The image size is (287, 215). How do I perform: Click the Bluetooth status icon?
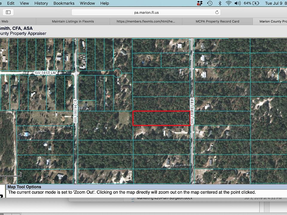(x=220, y=3)
